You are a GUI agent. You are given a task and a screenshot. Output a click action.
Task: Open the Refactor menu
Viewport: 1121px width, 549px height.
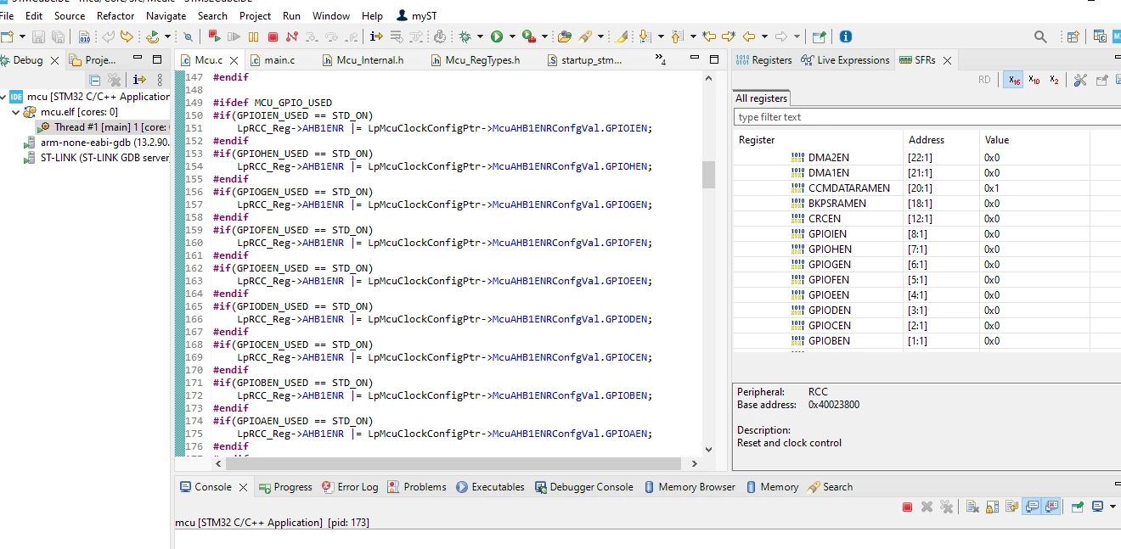[115, 15]
